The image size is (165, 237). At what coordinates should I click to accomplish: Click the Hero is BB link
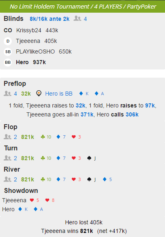click(x=59, y=94)
